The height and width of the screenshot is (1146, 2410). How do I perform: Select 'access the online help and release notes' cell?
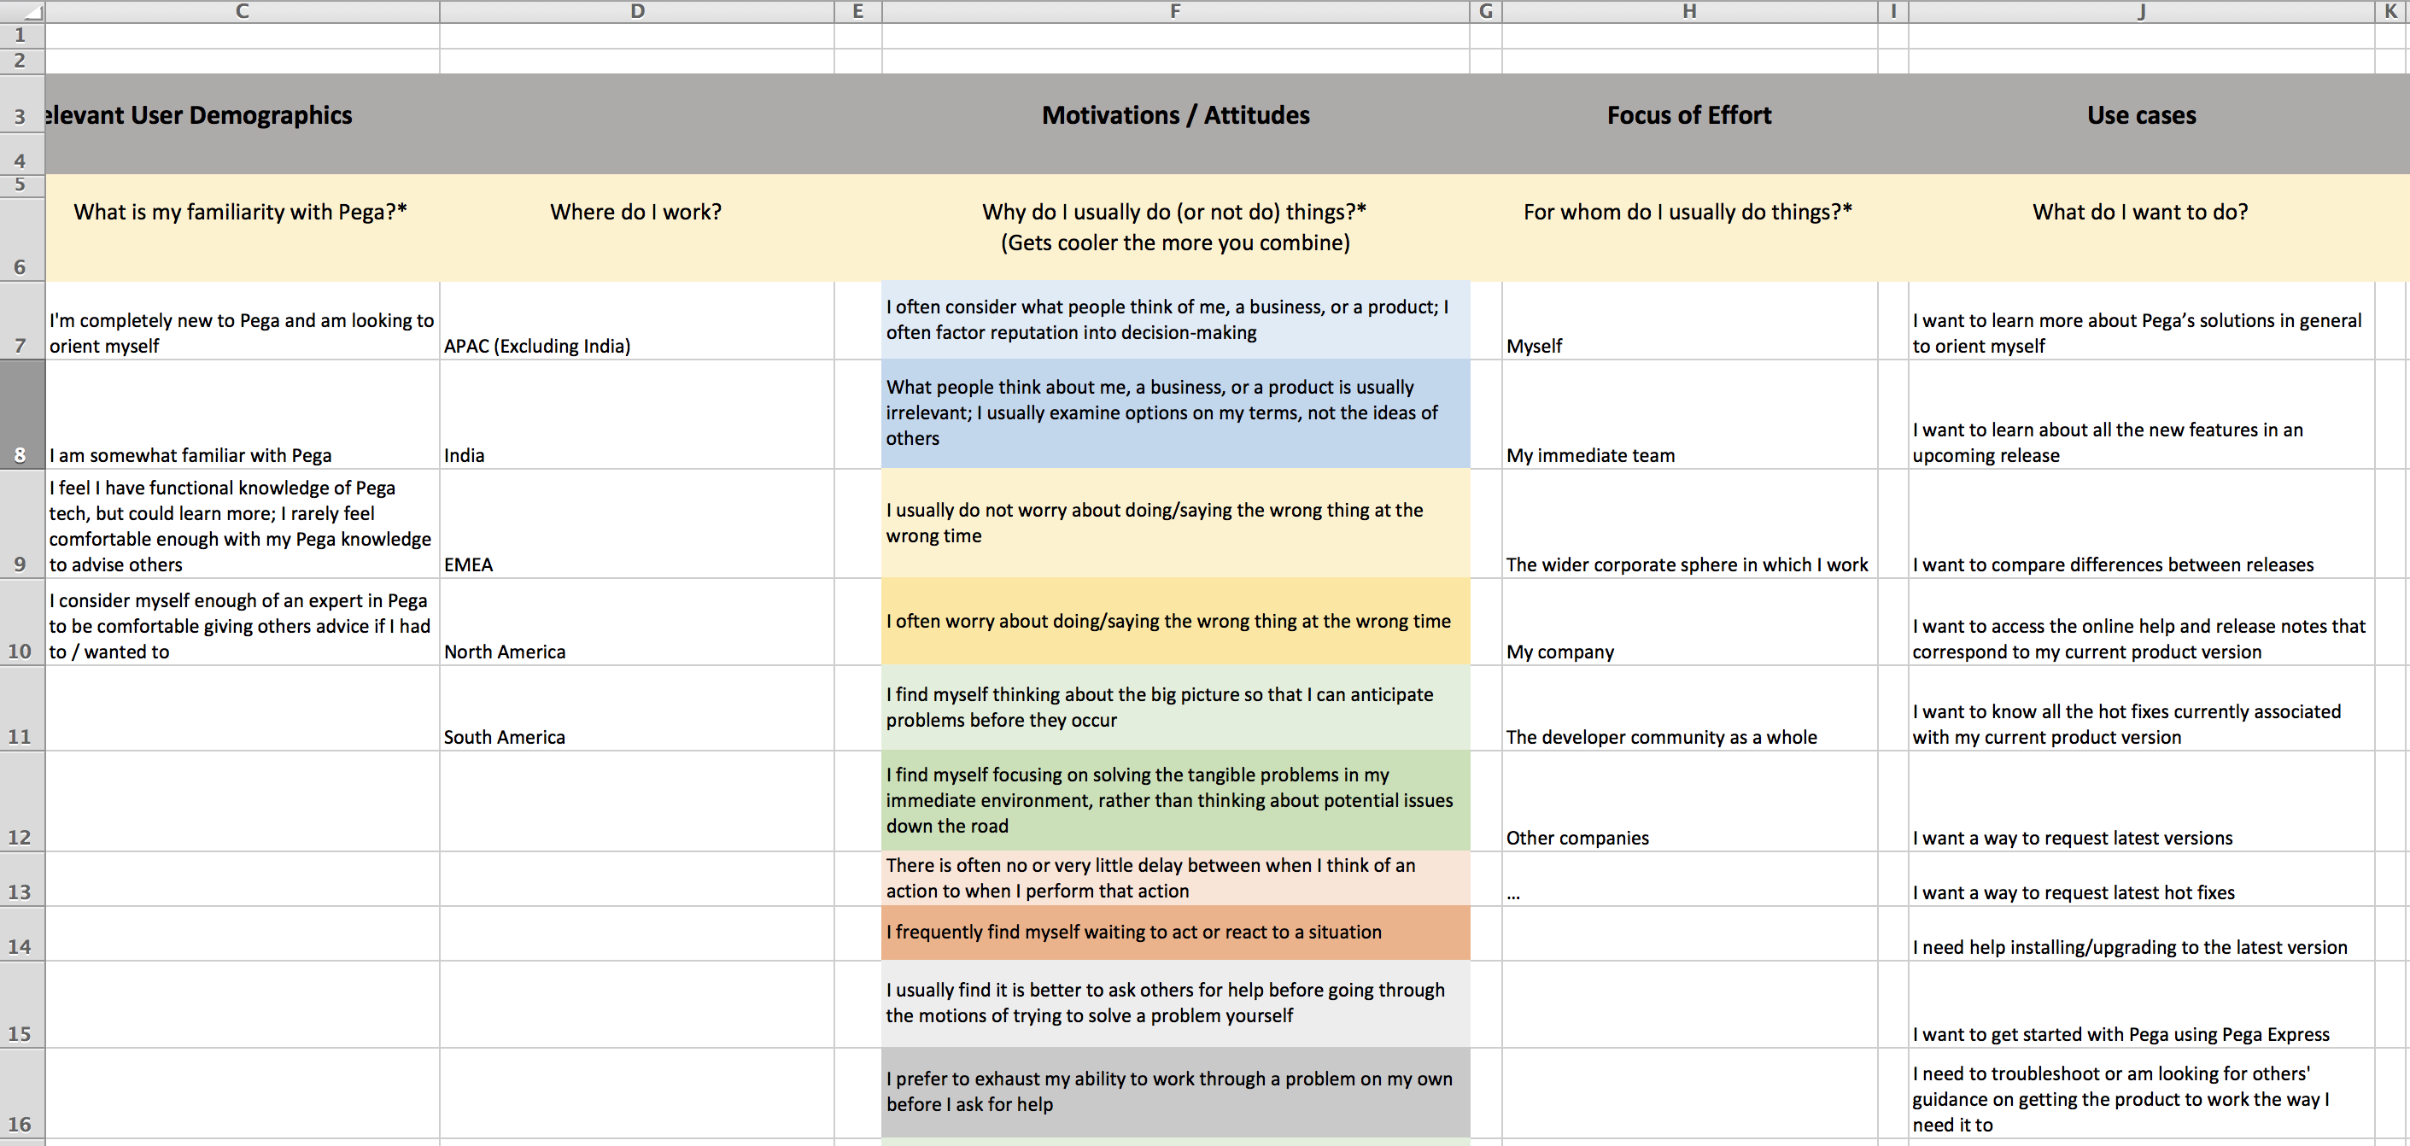pos(2142,623)
